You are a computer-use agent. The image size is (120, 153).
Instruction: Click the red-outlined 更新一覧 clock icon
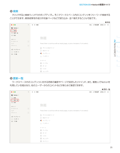[12, 100]
